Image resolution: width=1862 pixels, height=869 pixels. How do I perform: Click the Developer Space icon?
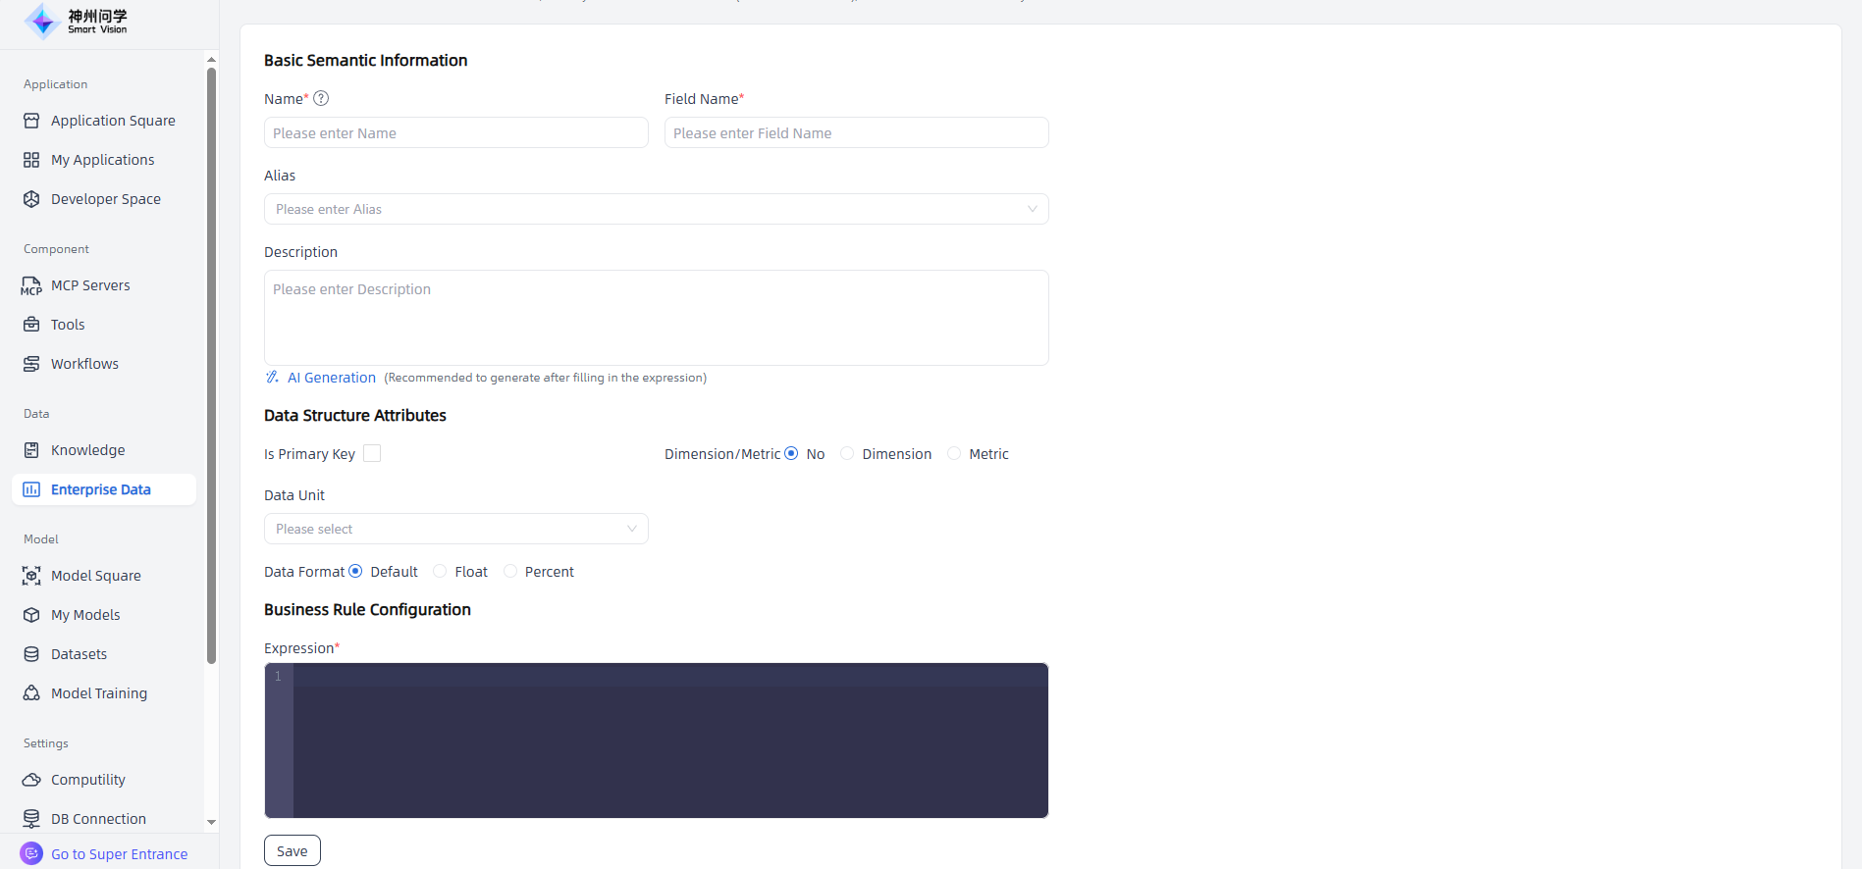pos(31,199)
